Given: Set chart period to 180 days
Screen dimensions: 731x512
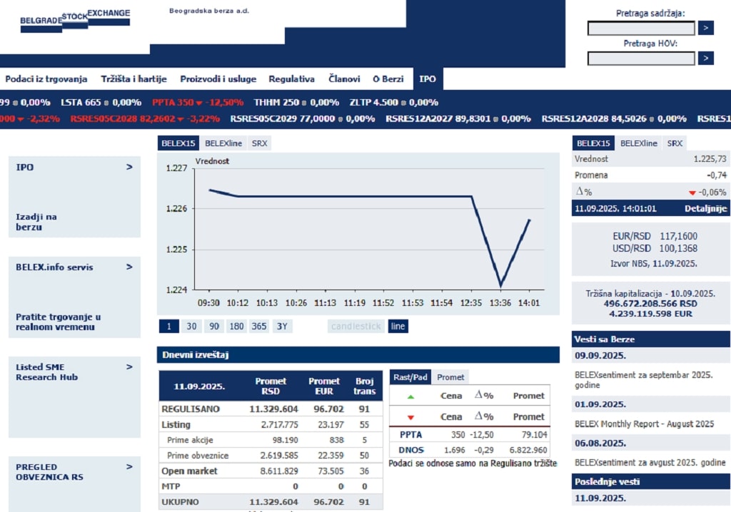Looking at the screenshot, I should click(236, 326).
